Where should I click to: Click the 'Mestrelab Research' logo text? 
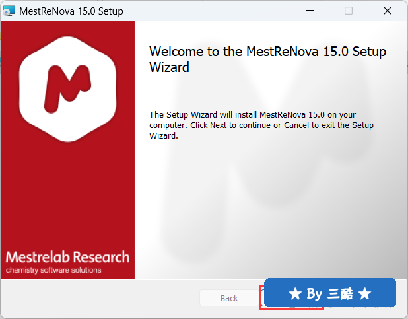click(67, 257)
